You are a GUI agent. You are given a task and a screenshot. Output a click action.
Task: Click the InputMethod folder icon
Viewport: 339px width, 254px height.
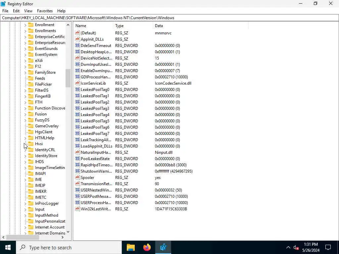pos(31,215)
